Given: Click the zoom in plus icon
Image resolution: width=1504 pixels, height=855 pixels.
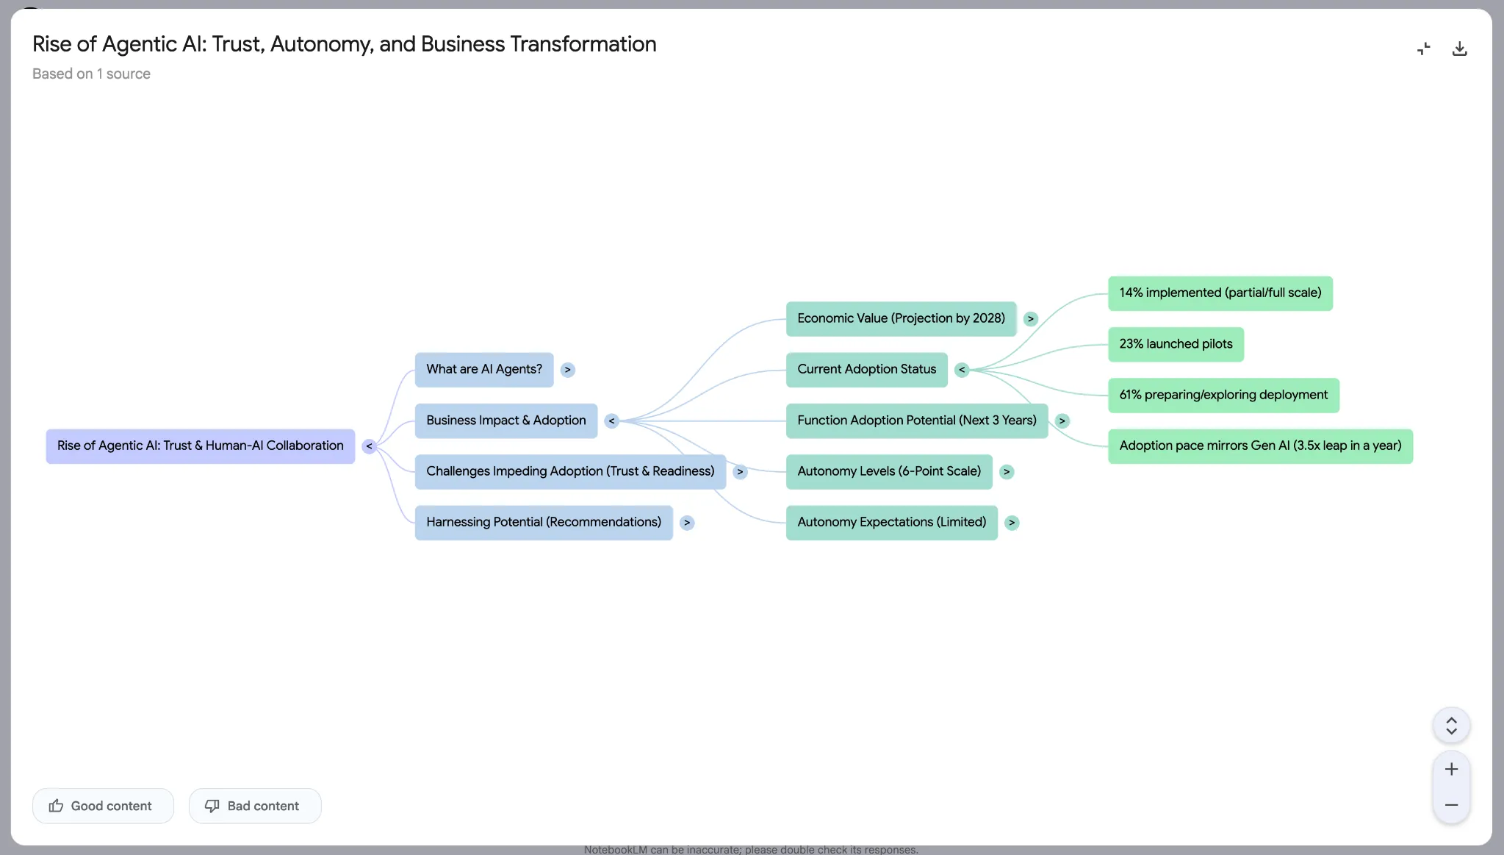Looking at the screenshot, I should coord(1451,769).
